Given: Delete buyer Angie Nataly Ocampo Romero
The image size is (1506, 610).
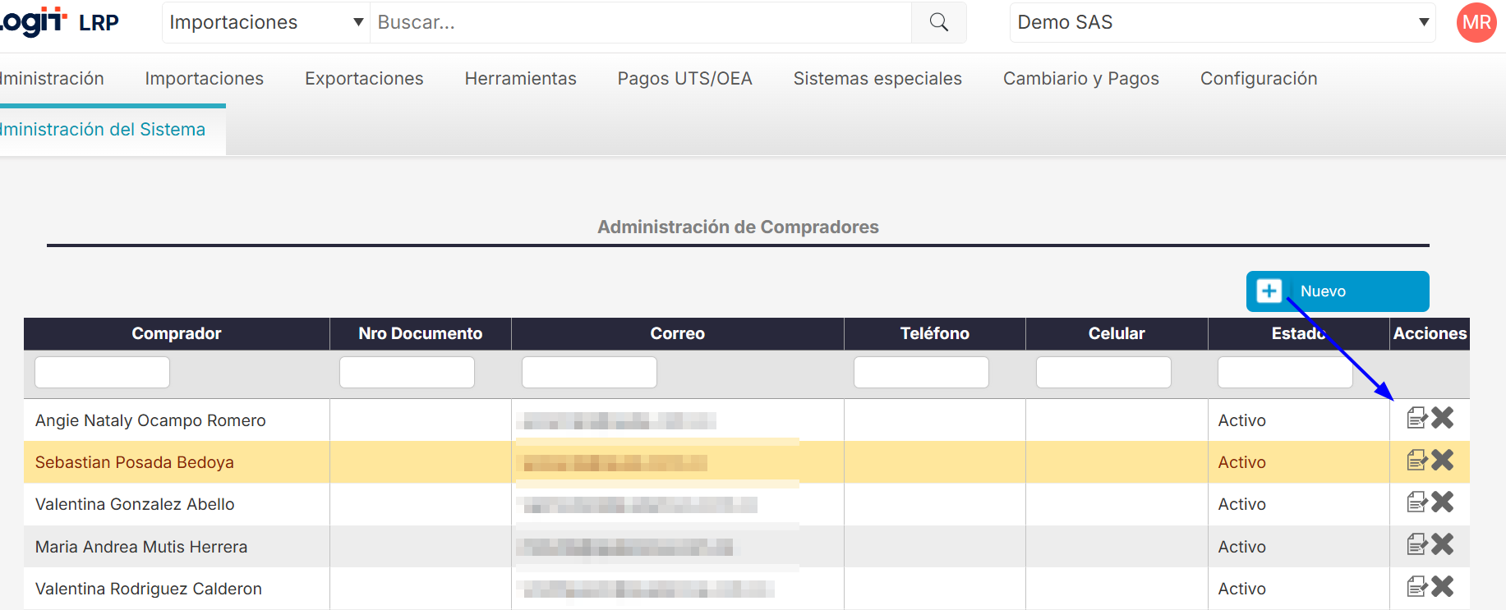Looking at the screenshot, I should (1443, 418).
